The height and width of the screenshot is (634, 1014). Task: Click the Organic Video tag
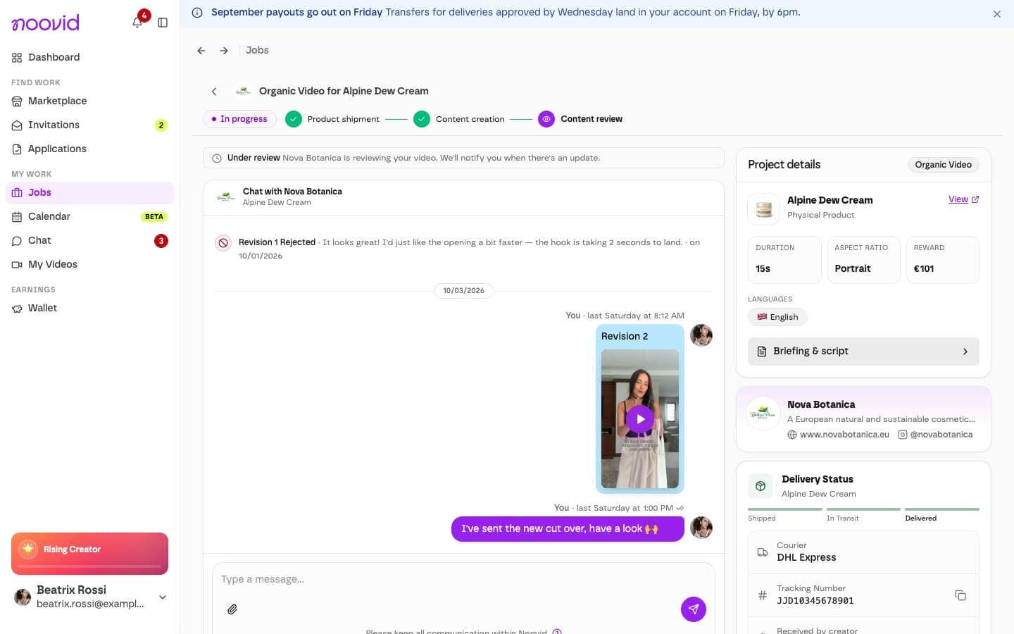[943, 165]
